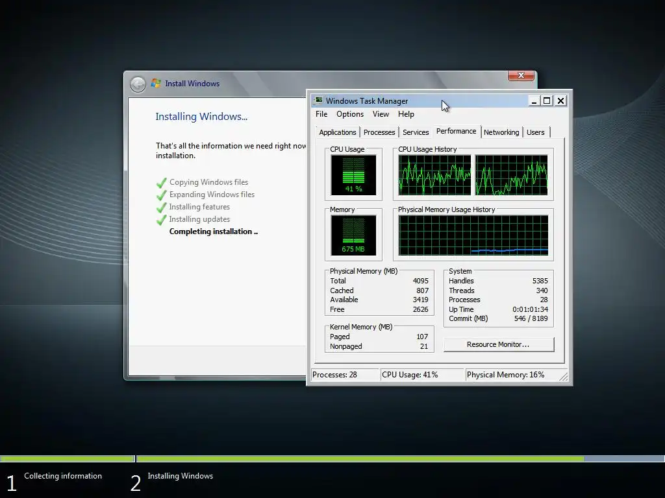Click the Resource Monitor button
This screenshot has height=498, width=665.
click(498, 344)
